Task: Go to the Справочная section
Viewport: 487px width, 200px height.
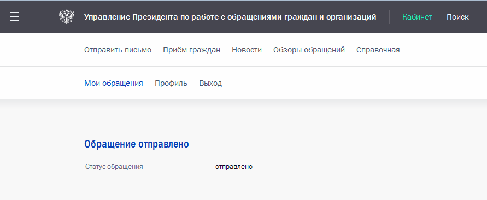Action: point(378,50)
